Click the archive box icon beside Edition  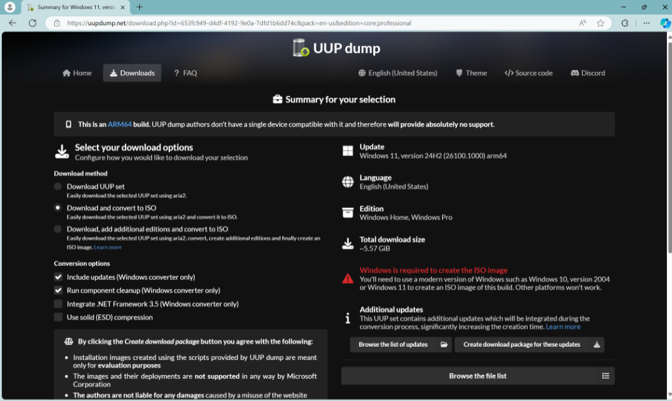[x=347, y=212]
